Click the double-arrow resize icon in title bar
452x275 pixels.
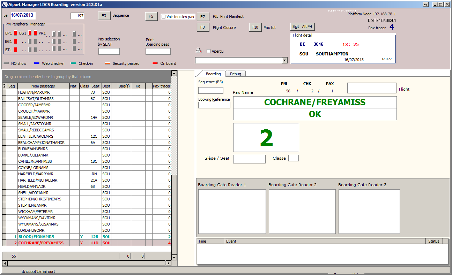coord(425,5)
